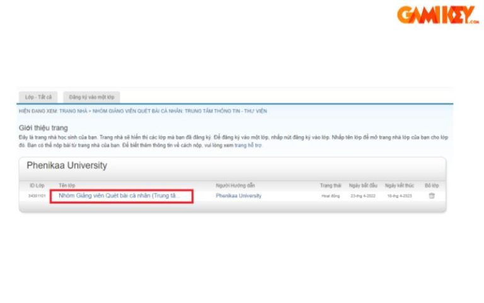Screen dimensions: 484x303
Task: Click the "Phenikaa University" panel heading
Action: [x=67, y=165]
